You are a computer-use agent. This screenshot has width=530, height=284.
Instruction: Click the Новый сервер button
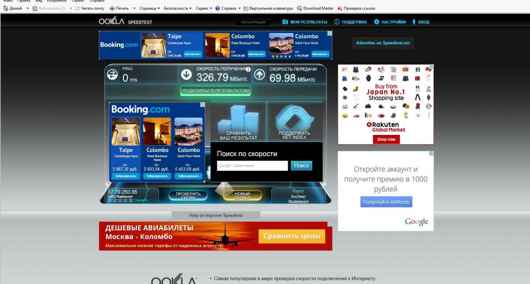coord(242,196)
